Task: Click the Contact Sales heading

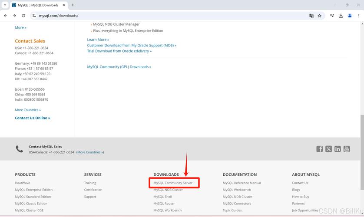Action: (x=30, y=41)
